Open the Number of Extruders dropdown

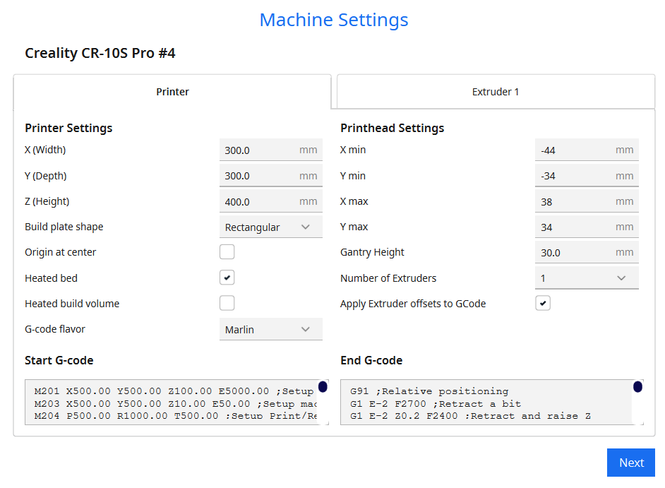(587, 278)
